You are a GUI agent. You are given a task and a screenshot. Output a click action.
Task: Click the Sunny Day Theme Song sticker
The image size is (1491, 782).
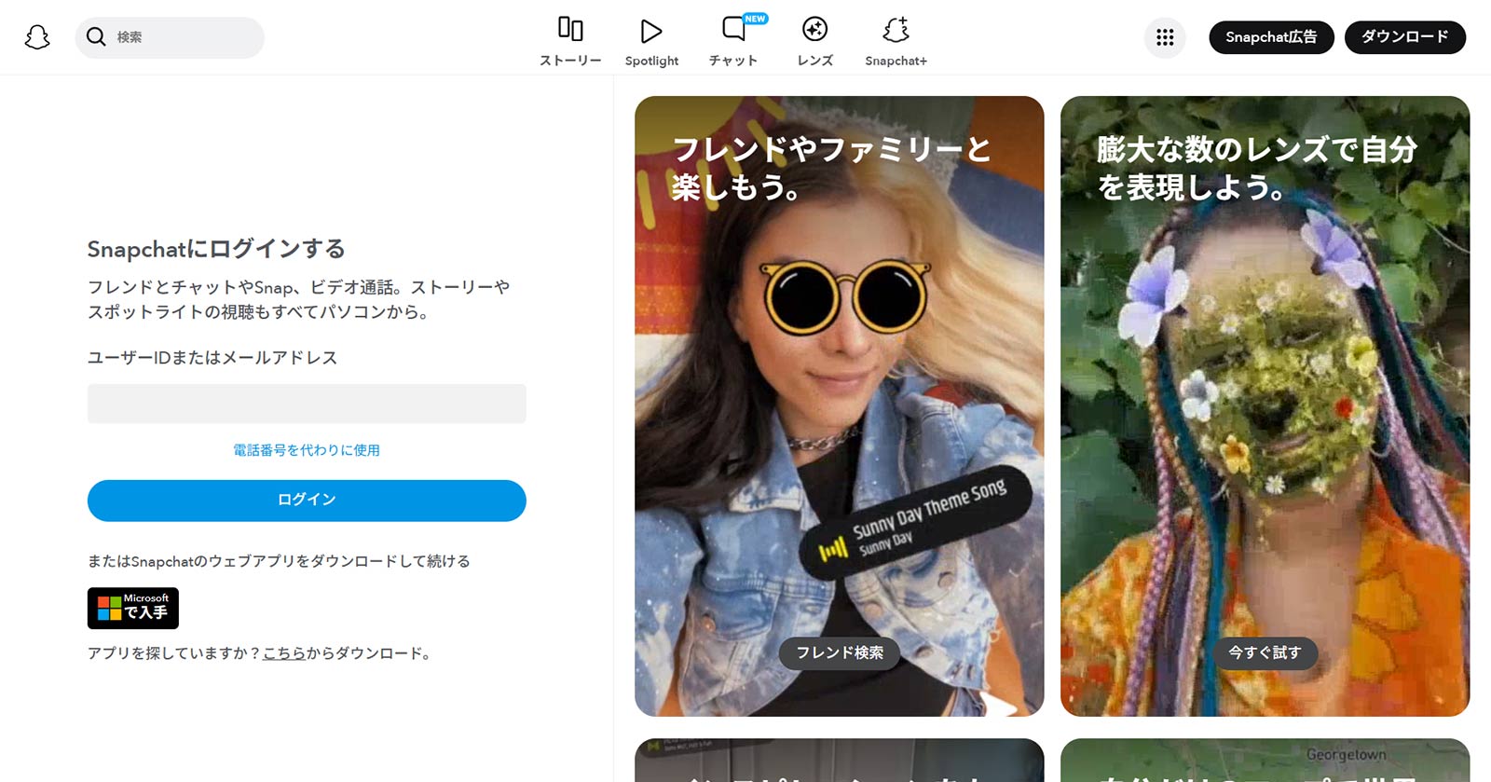[x=916, y=522]
